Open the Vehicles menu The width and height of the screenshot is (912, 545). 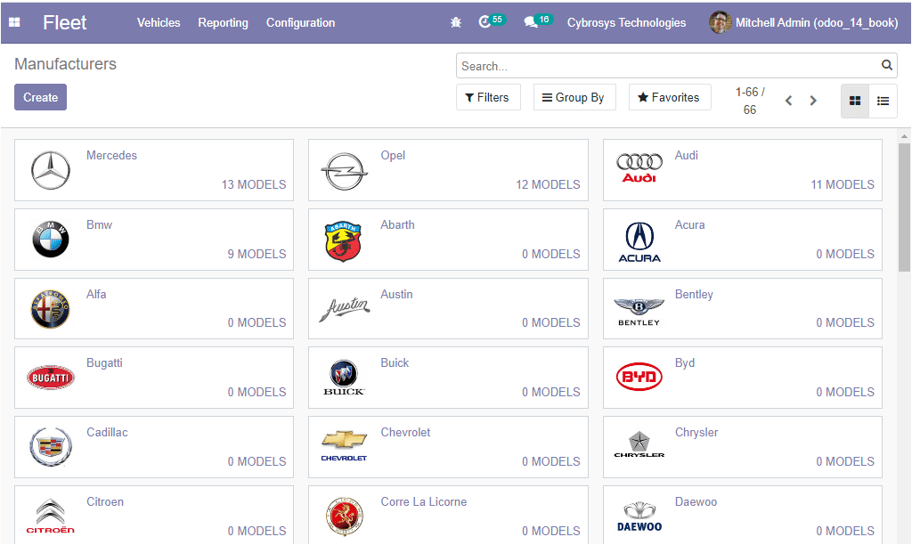pyautogui.click(x=159, y=22)
